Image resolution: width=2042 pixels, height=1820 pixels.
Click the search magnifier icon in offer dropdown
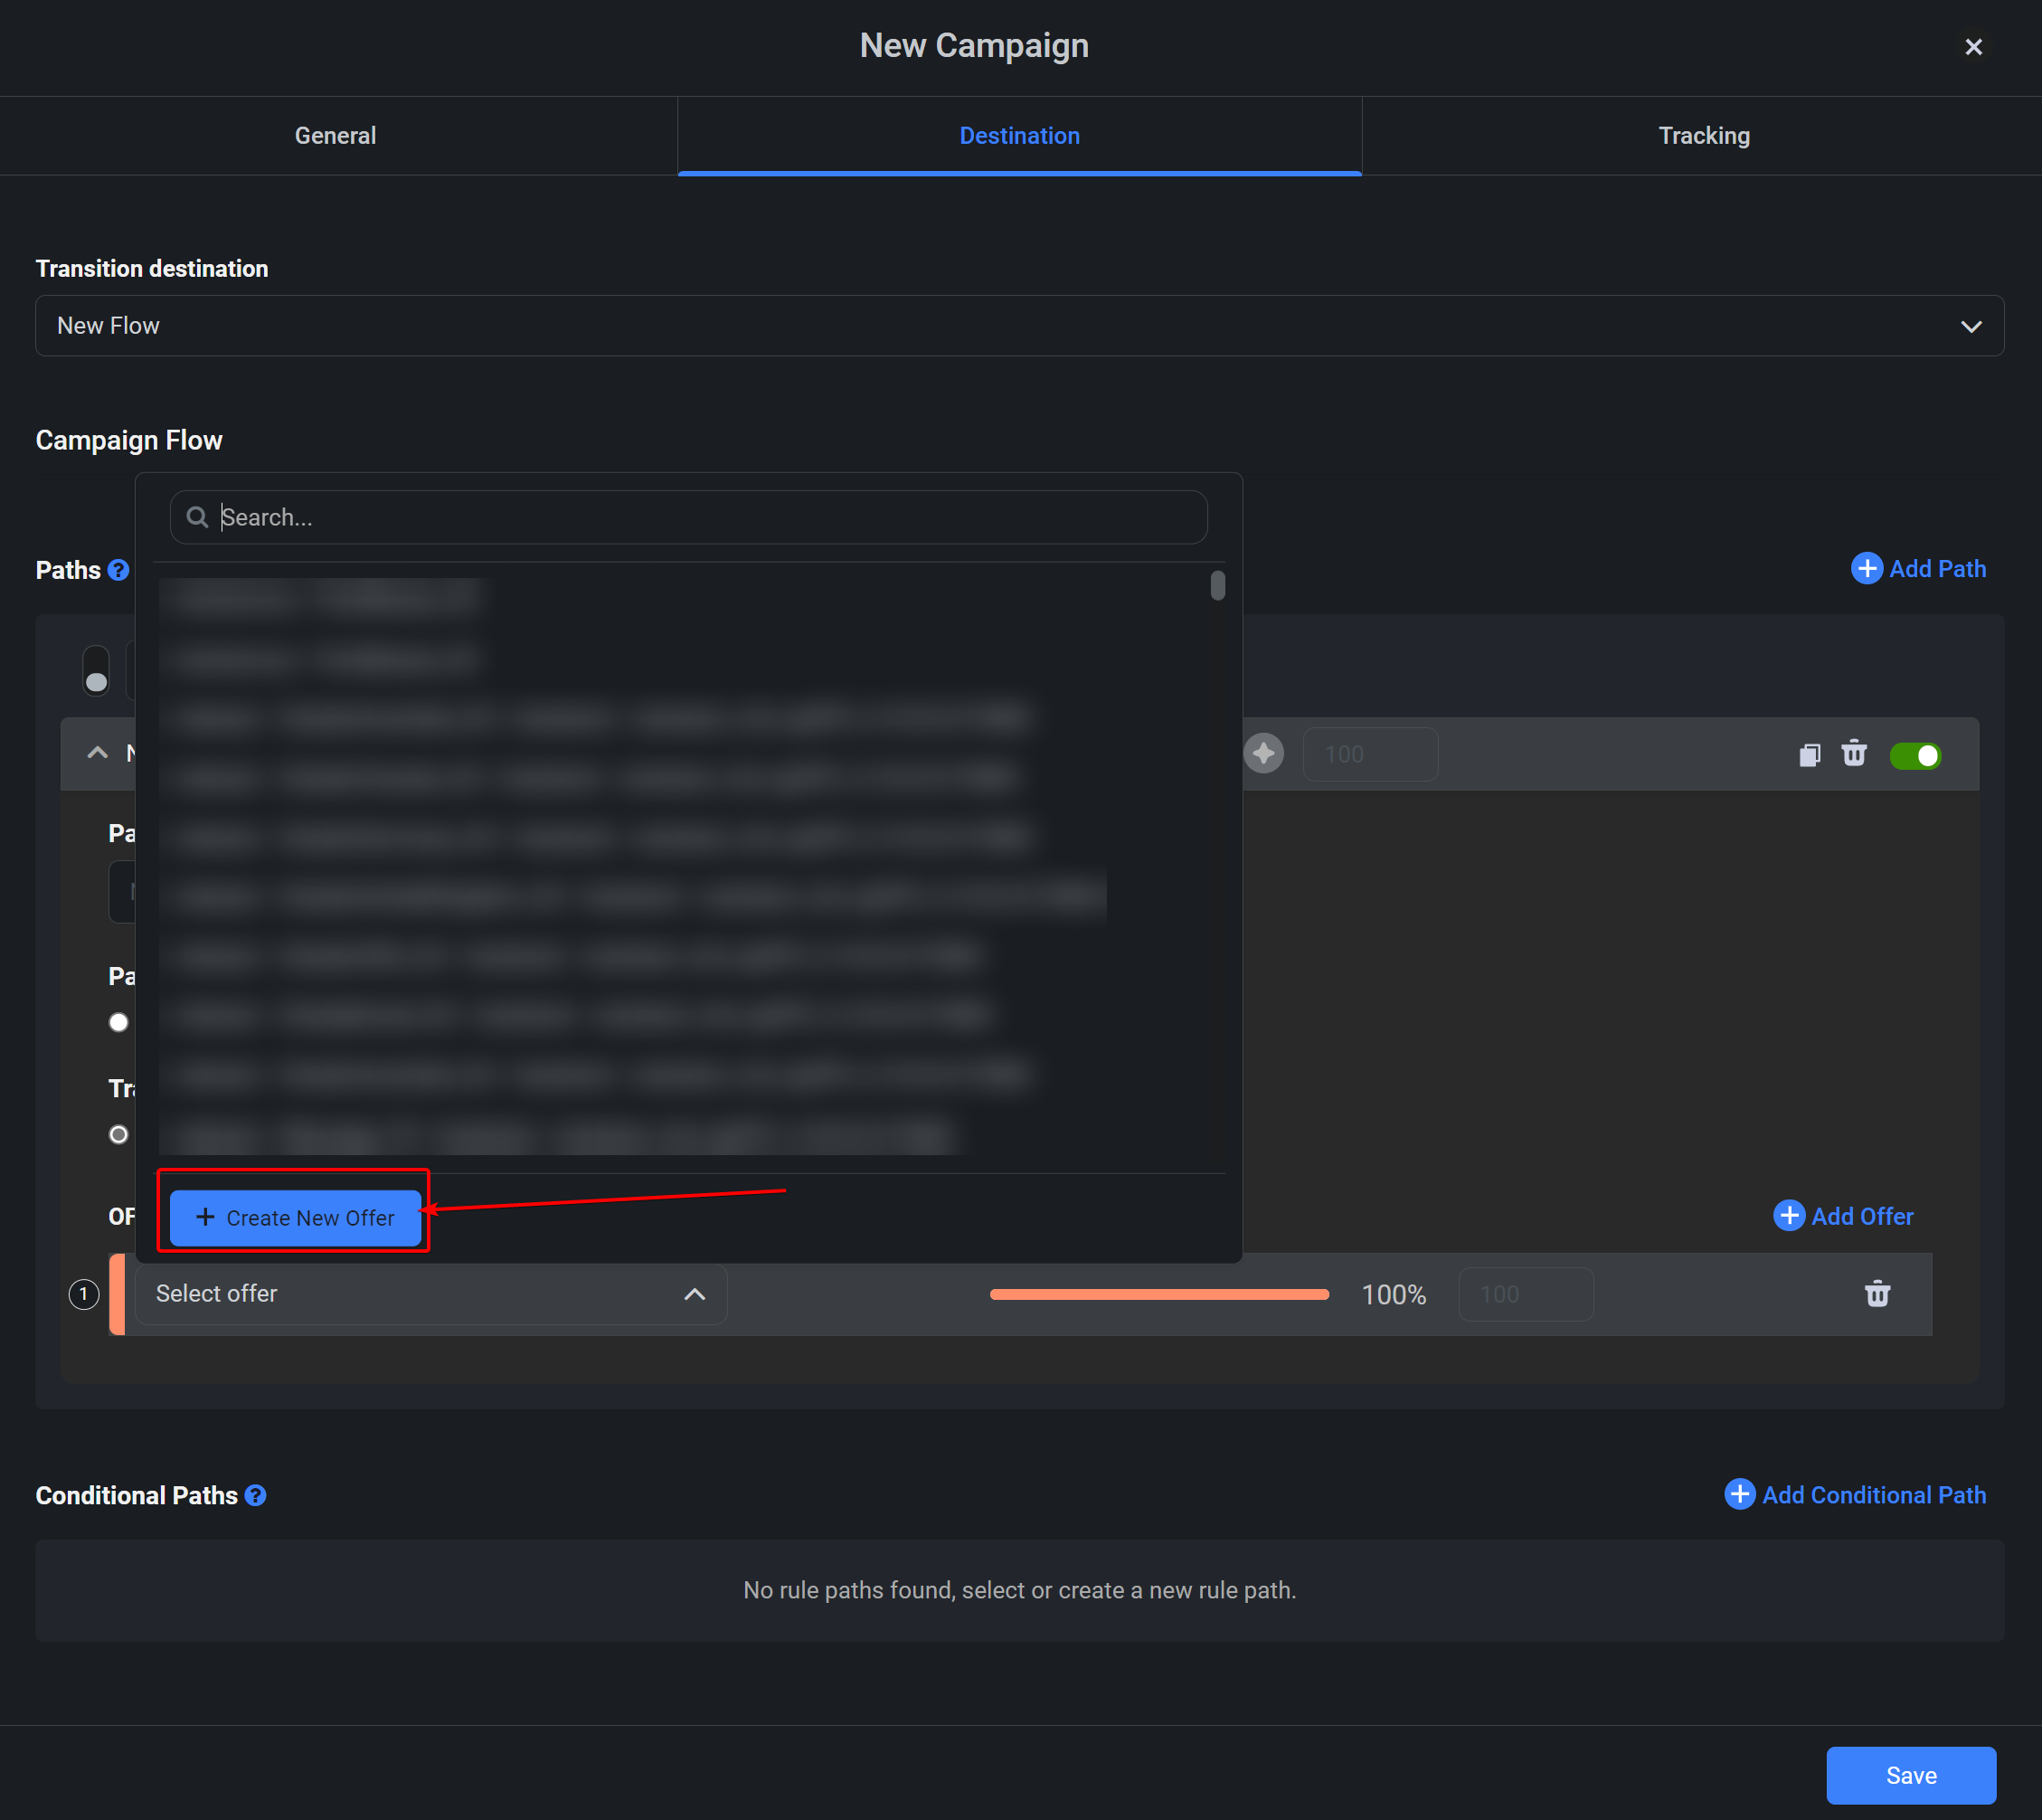(198, 517)
